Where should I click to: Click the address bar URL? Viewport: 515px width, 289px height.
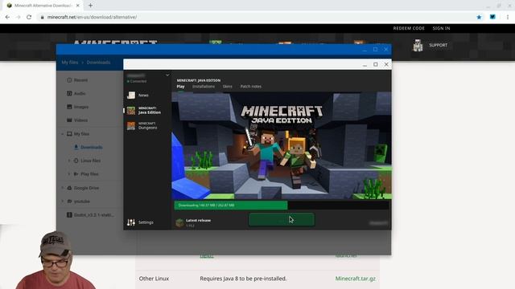(x=92, y=17)
